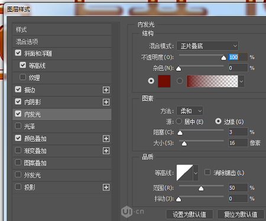Select 外发光 style row label
The width and height of the screenshot is (266, 221).
point(33,175)
